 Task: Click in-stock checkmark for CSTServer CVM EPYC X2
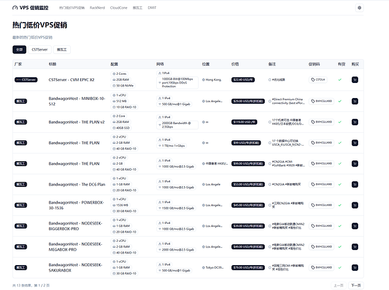tap(340, 80)
